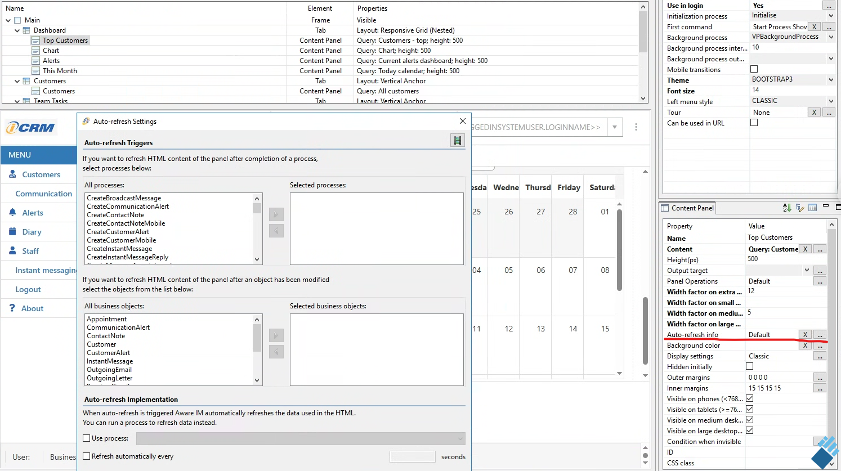841x471 pixels.
Task: Open the Left menu style dropdown
Action: tap(831, 101)
